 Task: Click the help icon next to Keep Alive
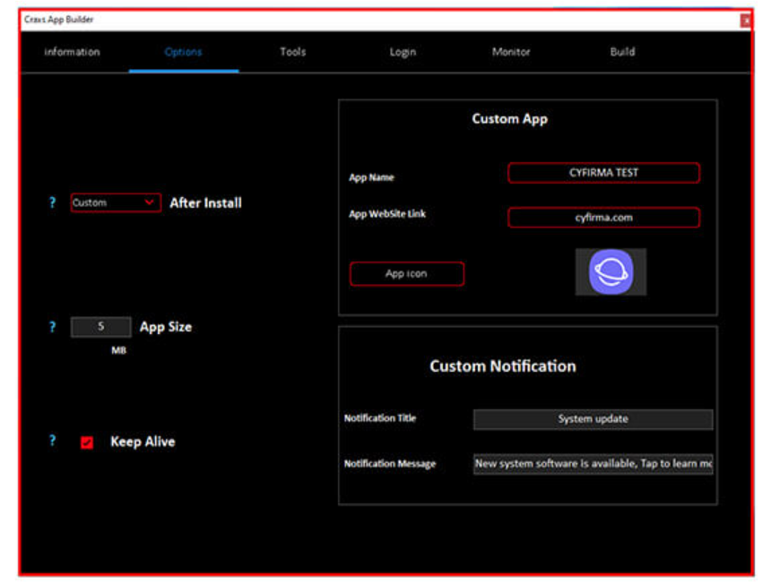52,441
